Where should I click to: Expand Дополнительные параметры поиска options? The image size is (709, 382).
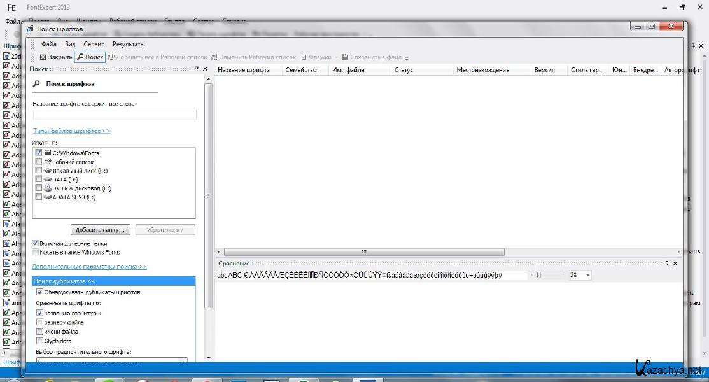[x=89, y=267]
